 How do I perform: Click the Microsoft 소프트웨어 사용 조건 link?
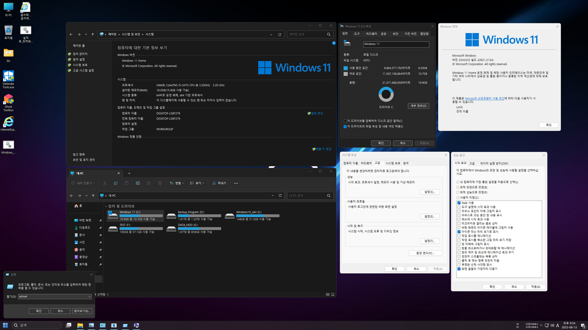point(484,98)
